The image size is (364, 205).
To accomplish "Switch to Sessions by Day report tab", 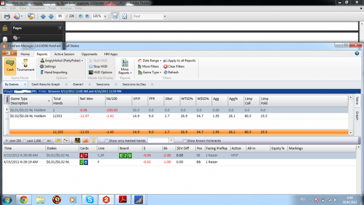I will click(134, 84).
